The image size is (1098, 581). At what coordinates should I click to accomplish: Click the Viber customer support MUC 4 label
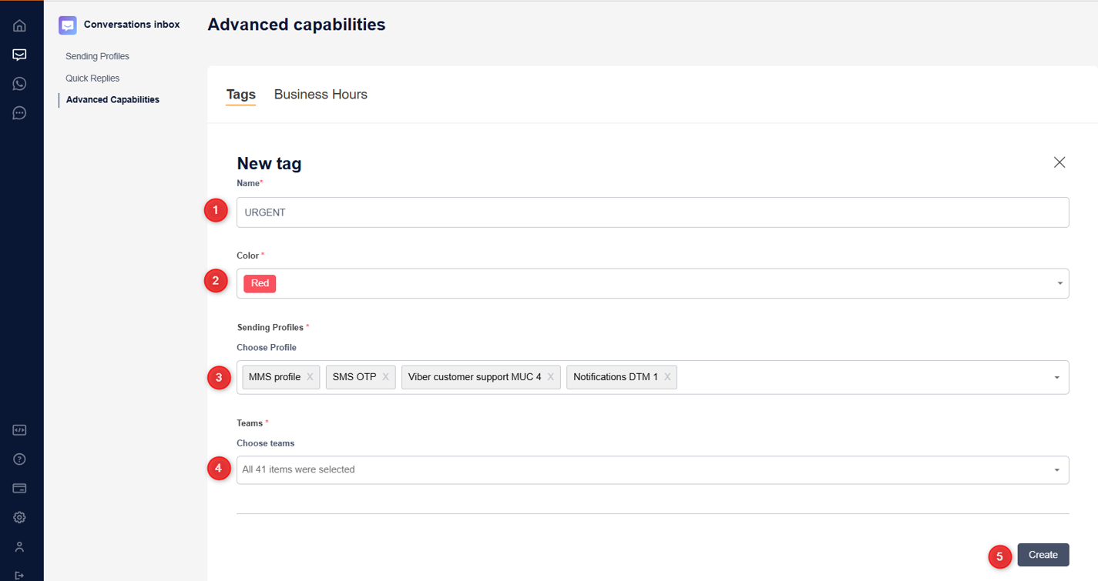(x=475, y=377)
